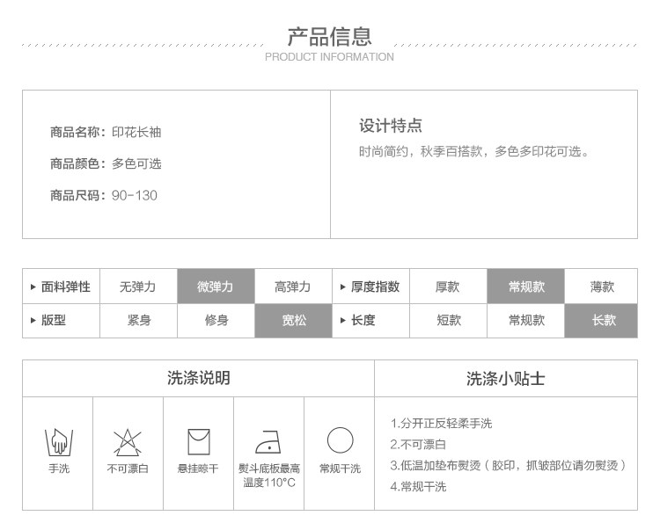The image size is (660, 530).
Task: Select the 无弹力 elasticity cell
Action: (138, 287)
